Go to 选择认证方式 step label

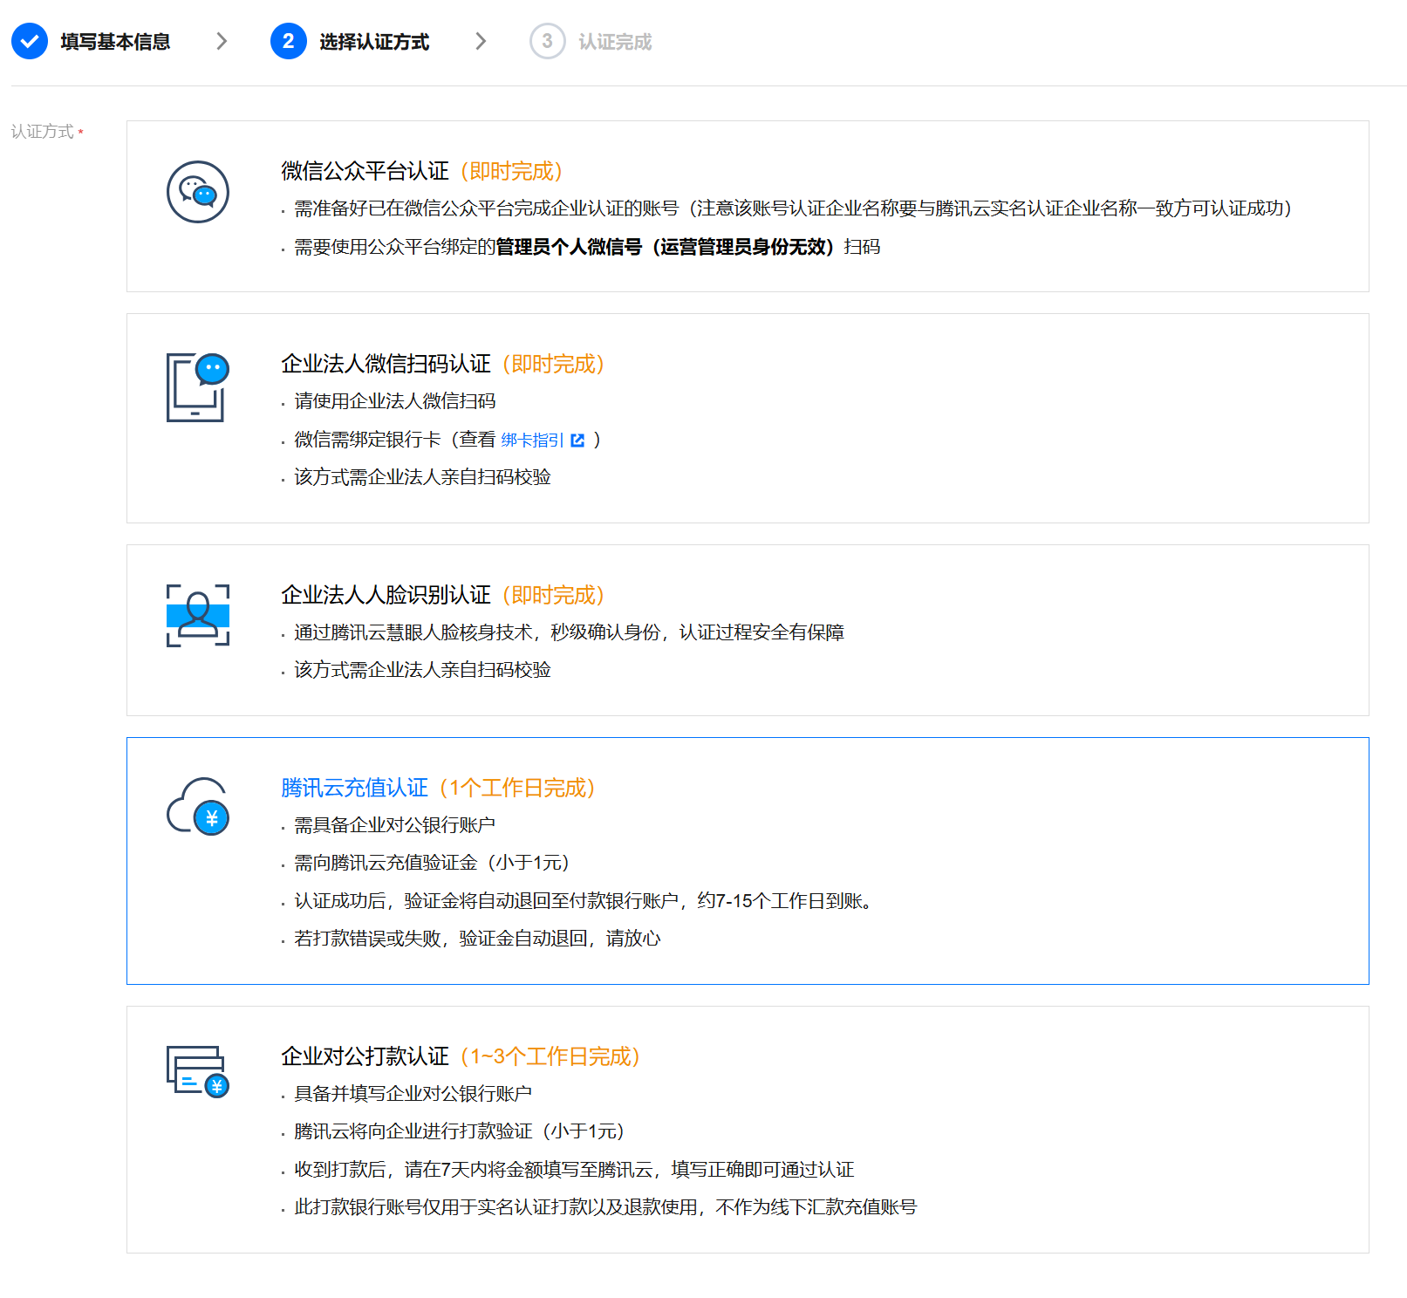pyautogui.click(x=374, y=42)
